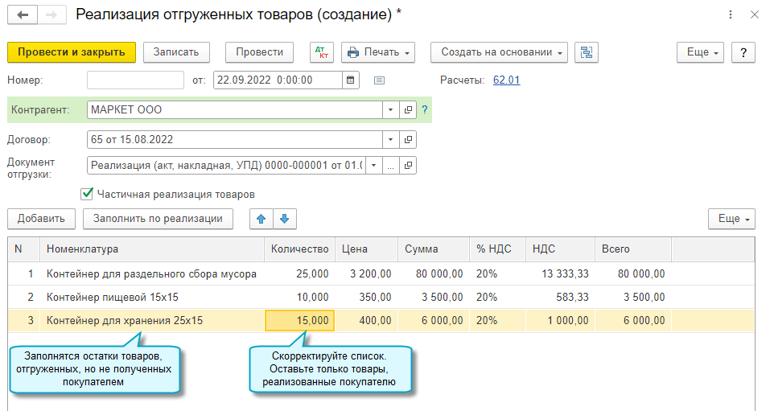Viewport: 770px width, 411px height.
Task: Click the Сумма column header
Action: (x=434, y=249)
